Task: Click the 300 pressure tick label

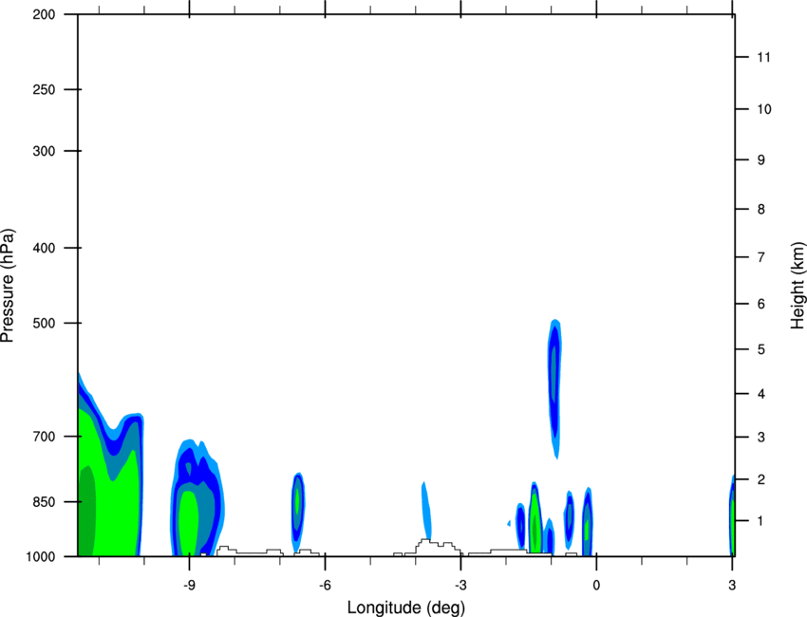Action: (44, 151)
